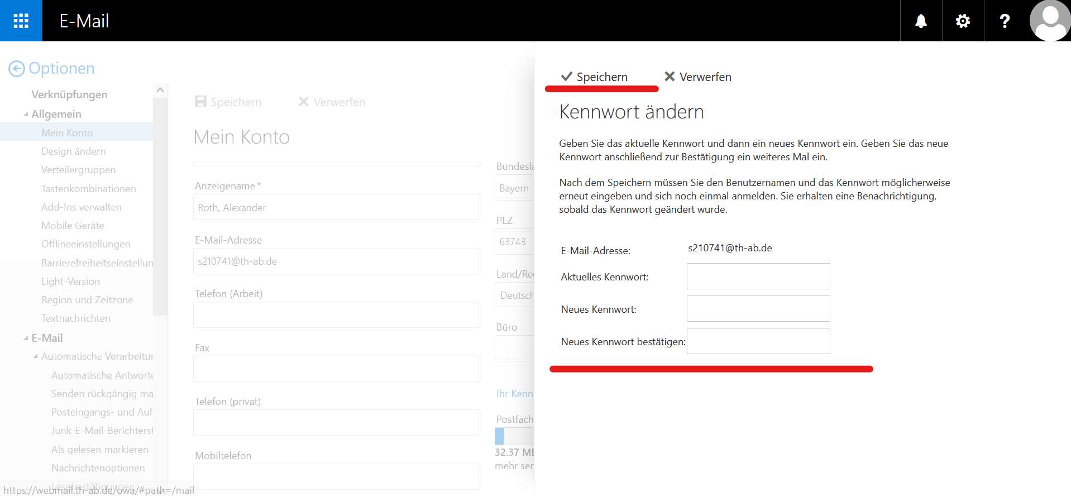Click the Aktuelles Kennwort field
Viewport: 1071px width, 496px height.
click(758, 276)
